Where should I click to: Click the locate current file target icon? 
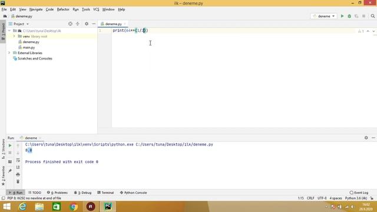70,24
